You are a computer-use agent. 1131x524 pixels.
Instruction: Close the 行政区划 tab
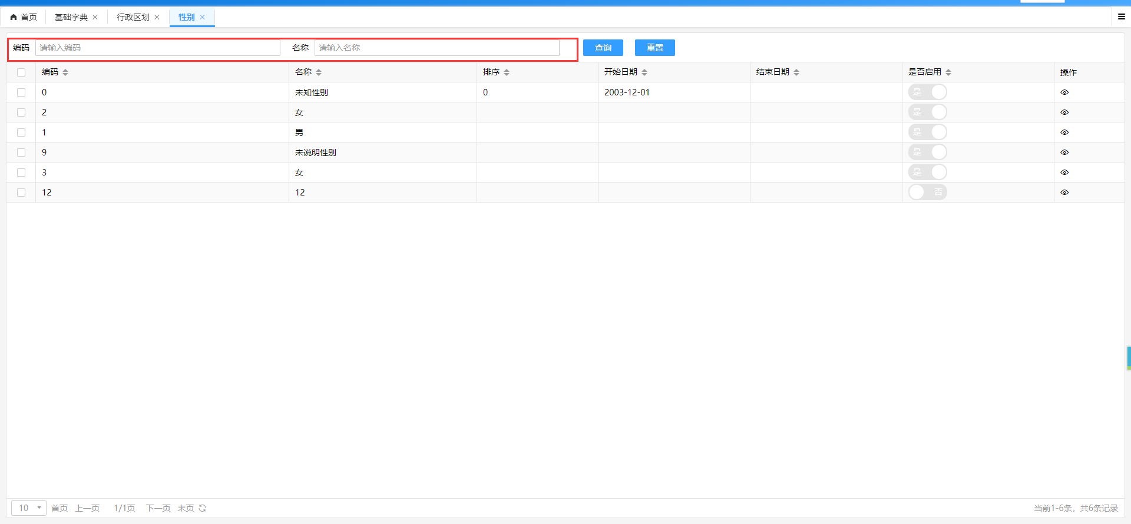click(x=157, y=17)
